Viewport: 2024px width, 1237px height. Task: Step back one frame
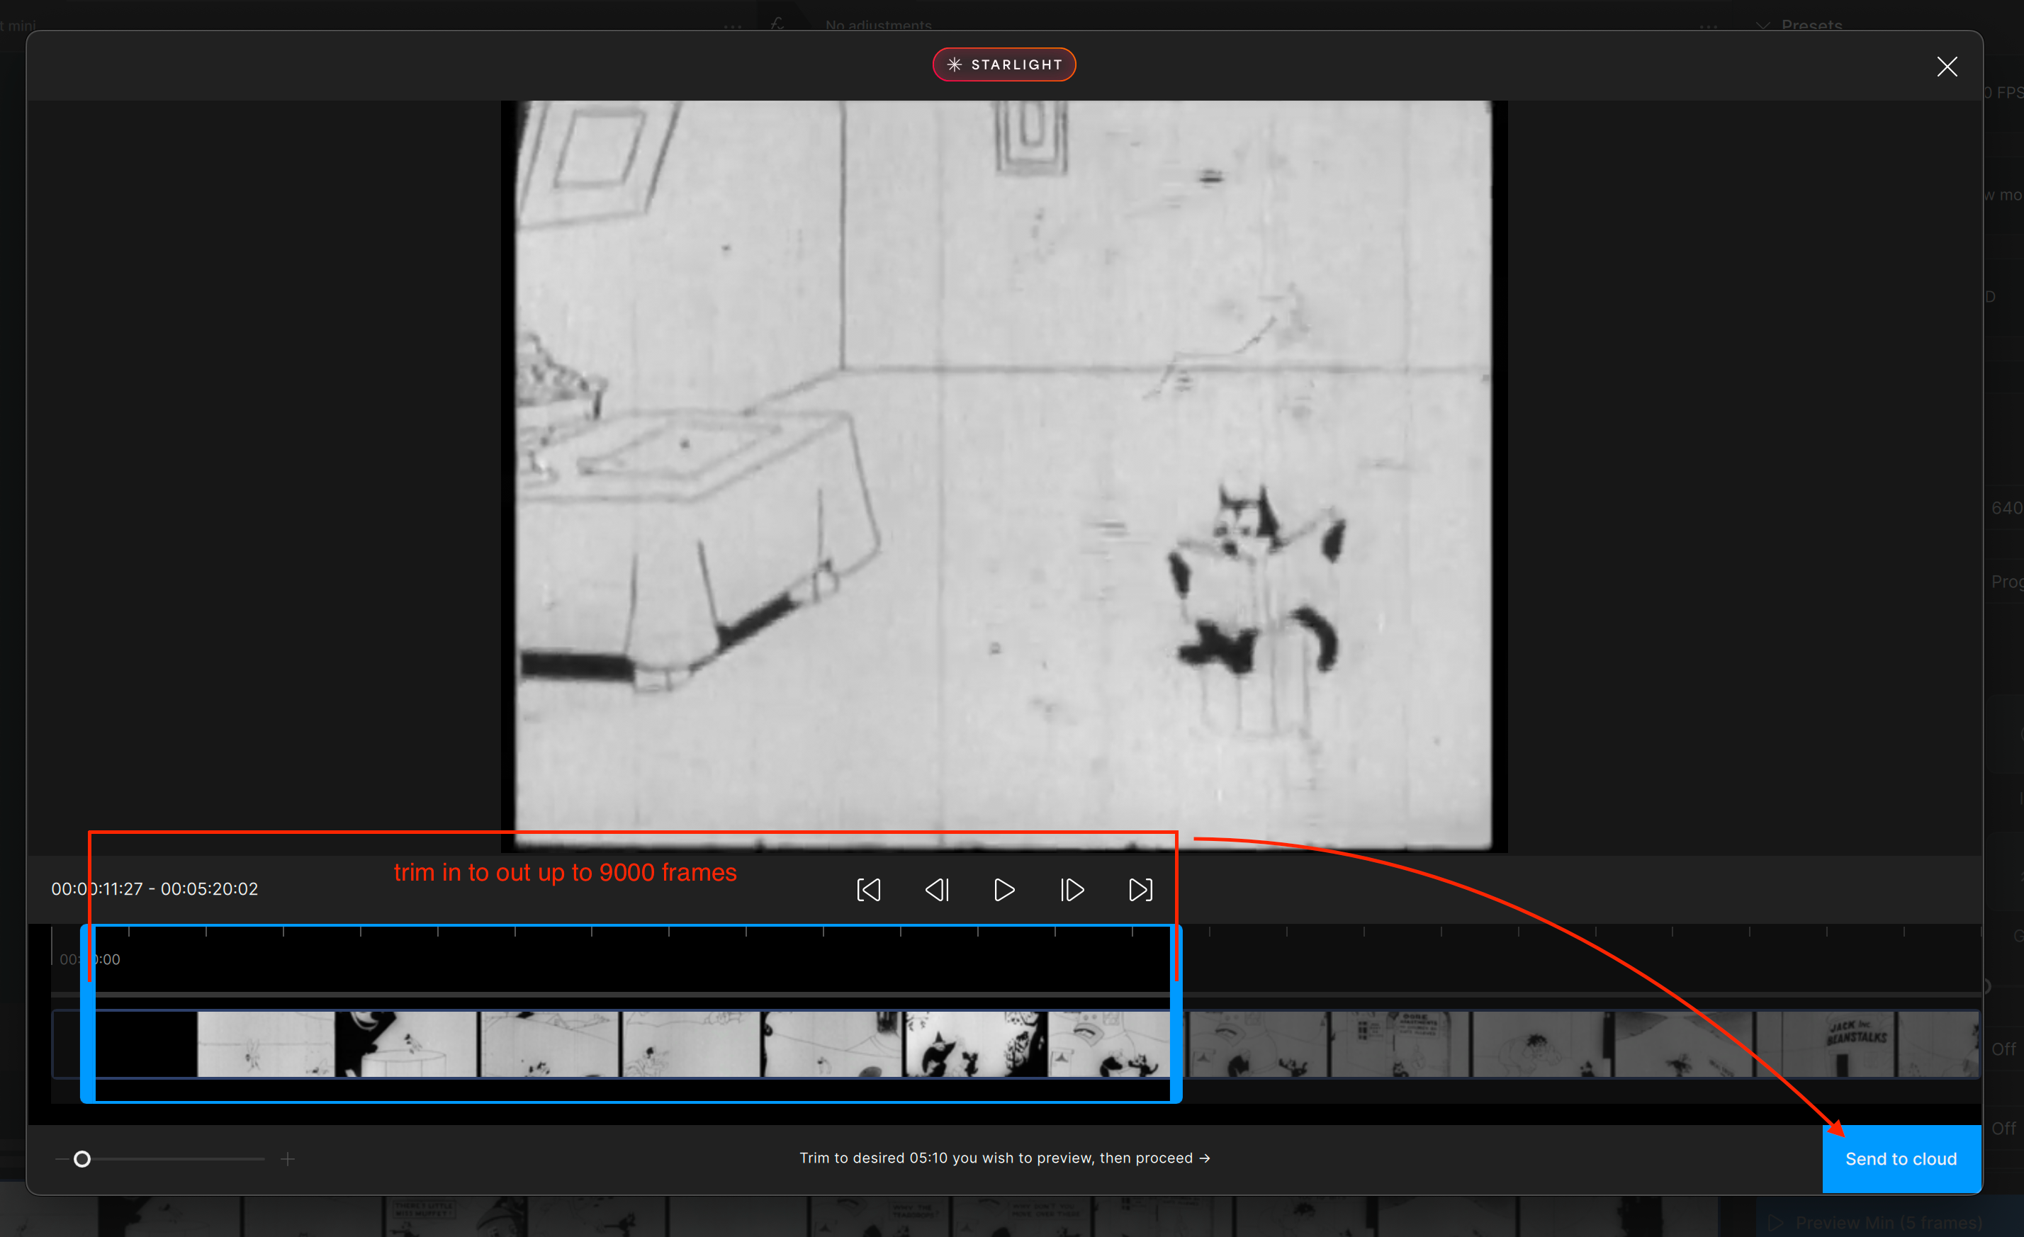936,890
